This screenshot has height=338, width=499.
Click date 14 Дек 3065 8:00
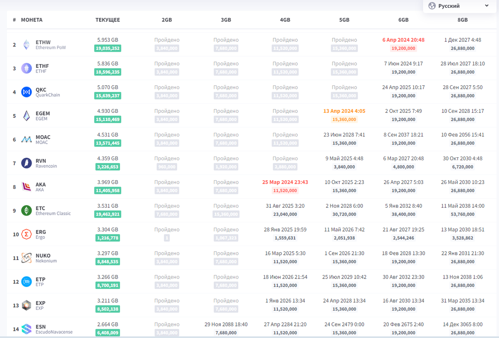[x=462, y=325]
